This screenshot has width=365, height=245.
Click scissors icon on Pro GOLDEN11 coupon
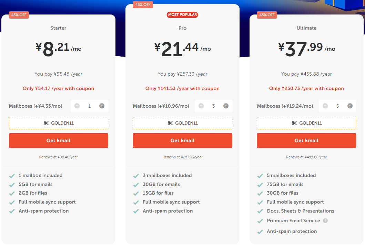point(170,123)
